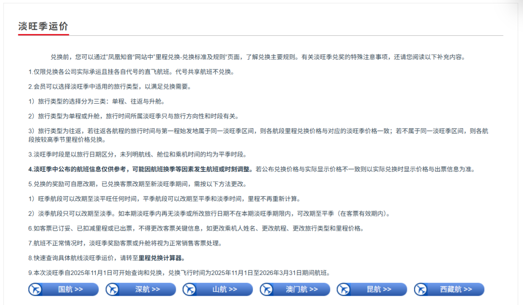Click the airplane icon on the 昆航 button

click(x=343, y=289)
